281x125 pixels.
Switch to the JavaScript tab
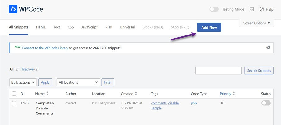click(89, 27)
